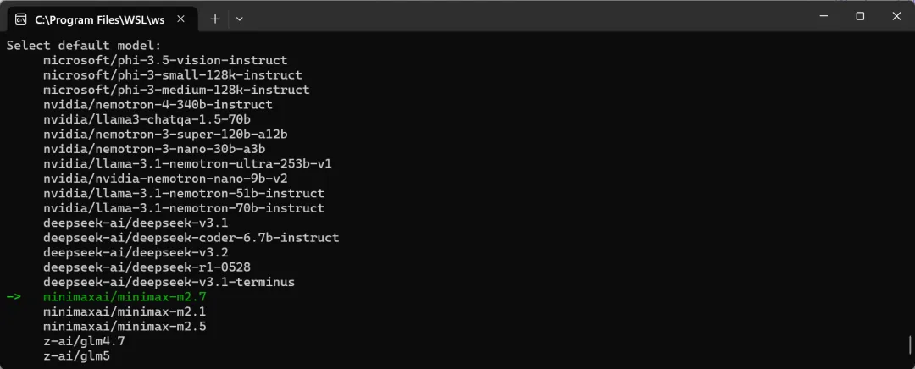915x369 pixels.
Task: Close the terminal window
Action: coord(896,16)
